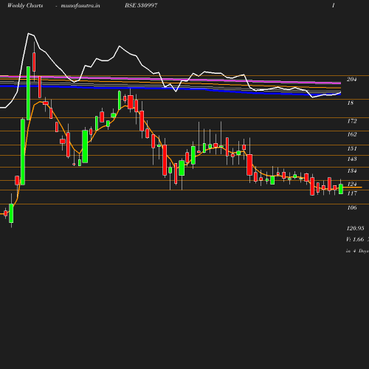
Task: Click the 134 price level label
Action: click(x=352, y=170)
